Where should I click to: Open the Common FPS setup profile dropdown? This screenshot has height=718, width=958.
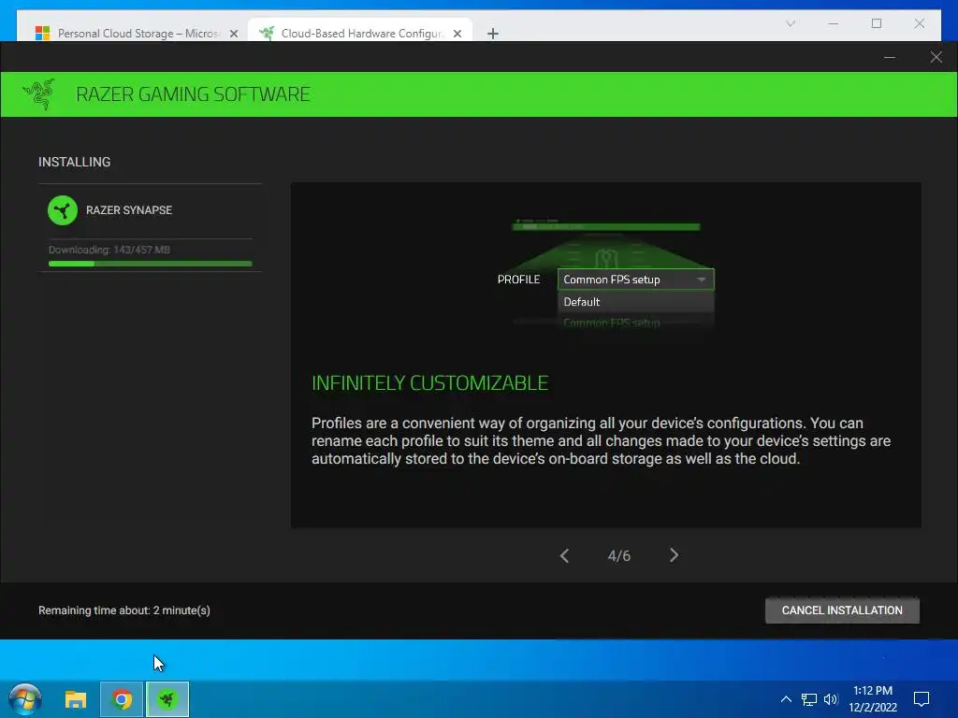635,280
